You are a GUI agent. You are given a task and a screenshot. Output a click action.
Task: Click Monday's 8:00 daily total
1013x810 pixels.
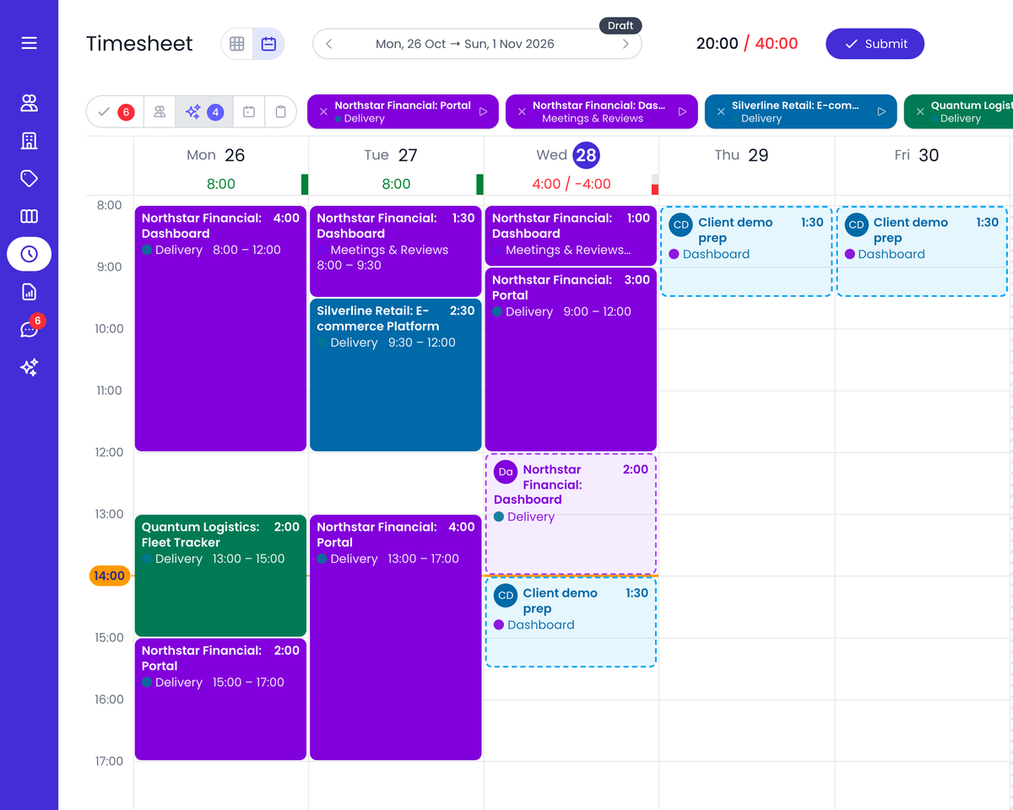click(x=221, y=184)
